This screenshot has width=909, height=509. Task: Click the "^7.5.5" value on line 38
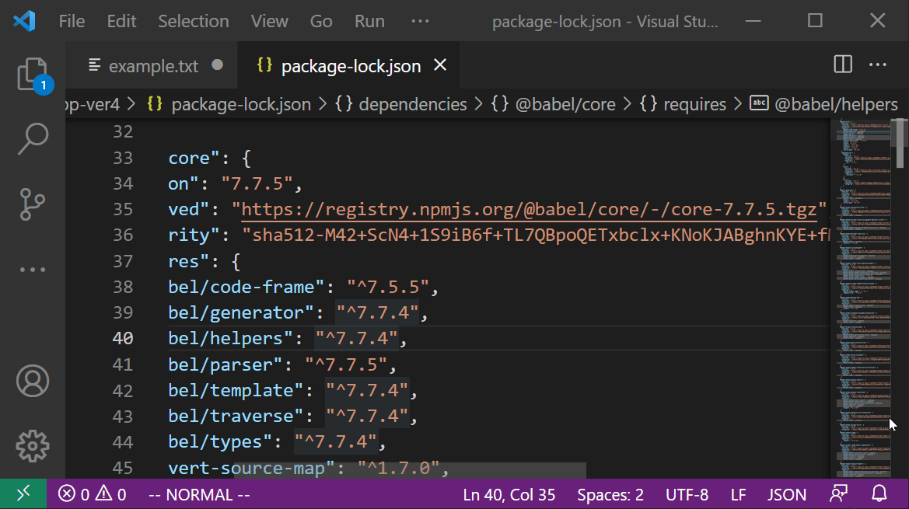(387, 287)
